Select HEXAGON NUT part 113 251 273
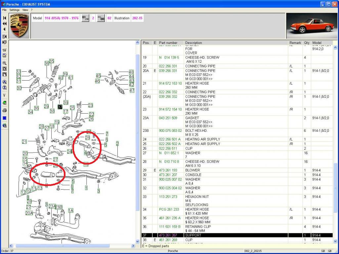Viewport: 339px width, 254px height. tap(168, 197)
